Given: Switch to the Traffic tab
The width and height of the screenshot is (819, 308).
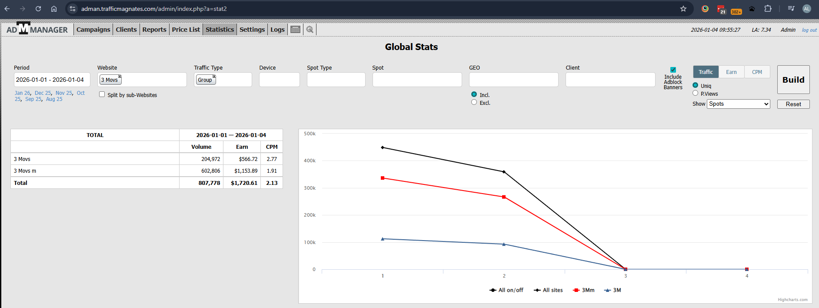Looking at the screenshot, I should click(x=706, y=72).
